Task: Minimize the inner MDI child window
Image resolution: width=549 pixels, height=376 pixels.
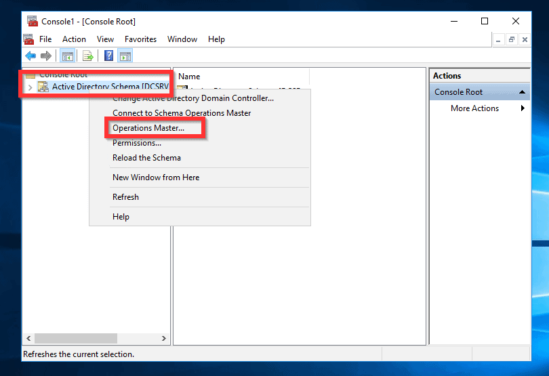Action: click(498, 39)
